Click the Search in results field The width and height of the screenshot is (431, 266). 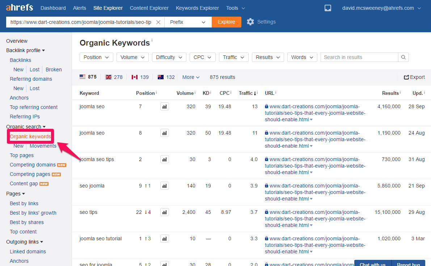(359, 57)
